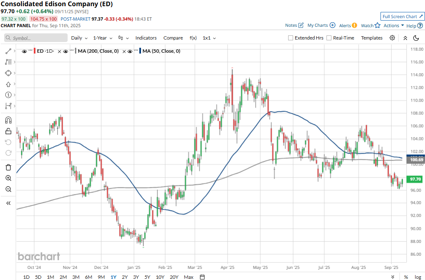The height and width of the screenshot is (280, 425).
Task: Jump to latest bars double-chevron at bottom
Action: pos(393,277)
